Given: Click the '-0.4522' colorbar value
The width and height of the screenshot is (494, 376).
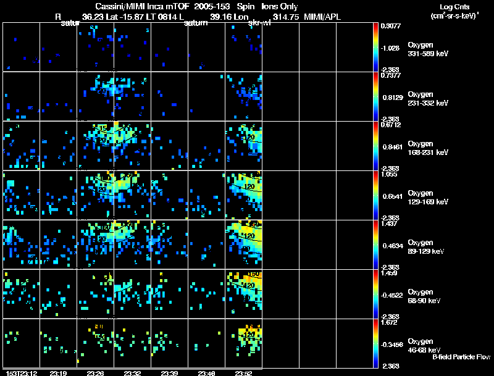Looking at the screenshot, I should pyautogui.click(x=391, y=295).
